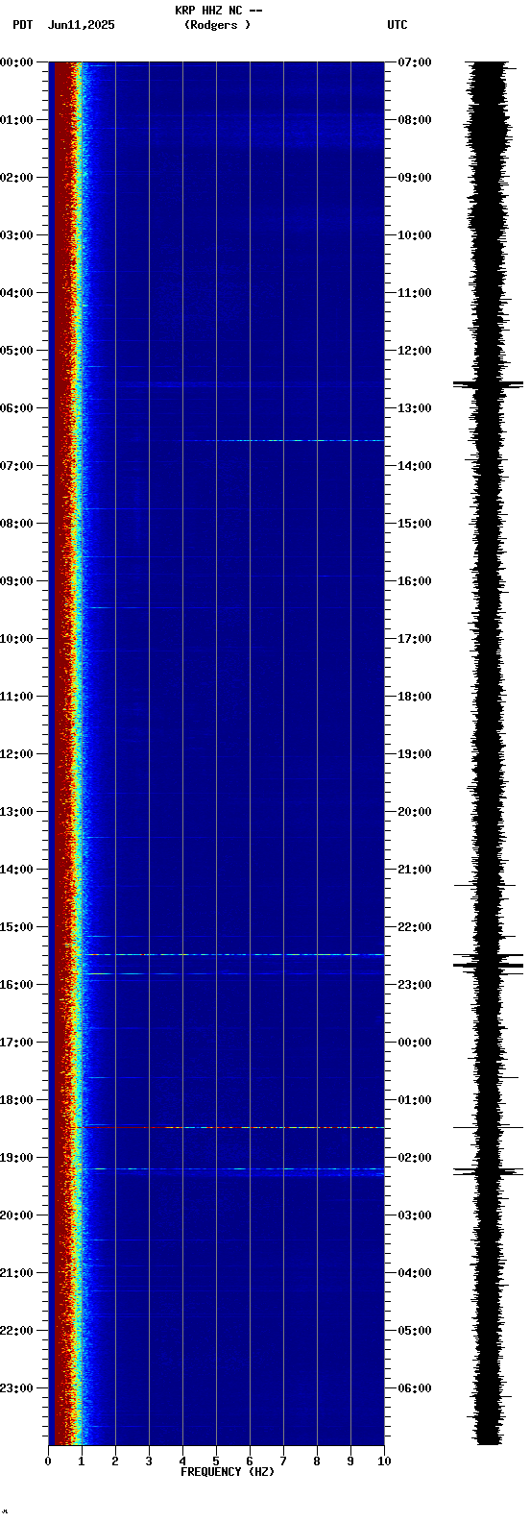Click the 1 Hz tick label
Image resolution: width=530 pixels, height=1522 pixels.
(x=82, y=1461)
